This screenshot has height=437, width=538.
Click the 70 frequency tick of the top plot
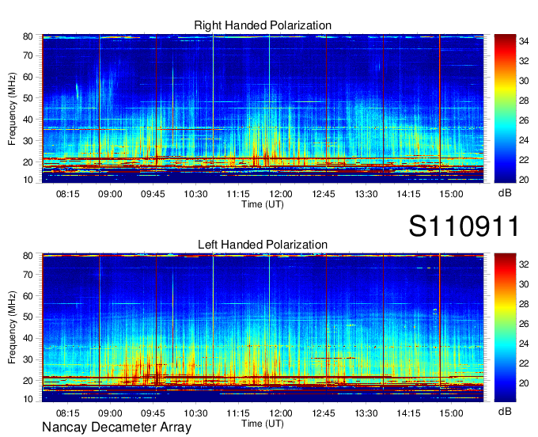[28, 55]
